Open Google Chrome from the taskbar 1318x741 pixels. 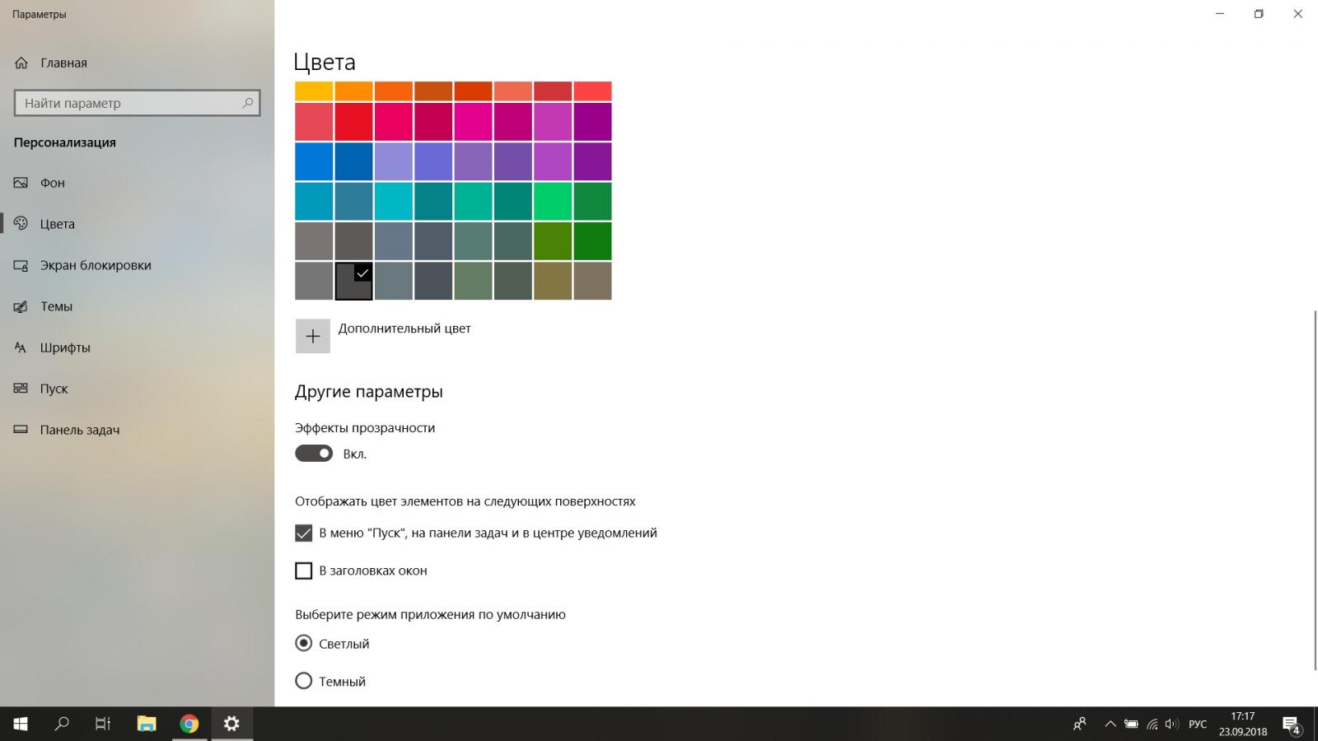189,724
